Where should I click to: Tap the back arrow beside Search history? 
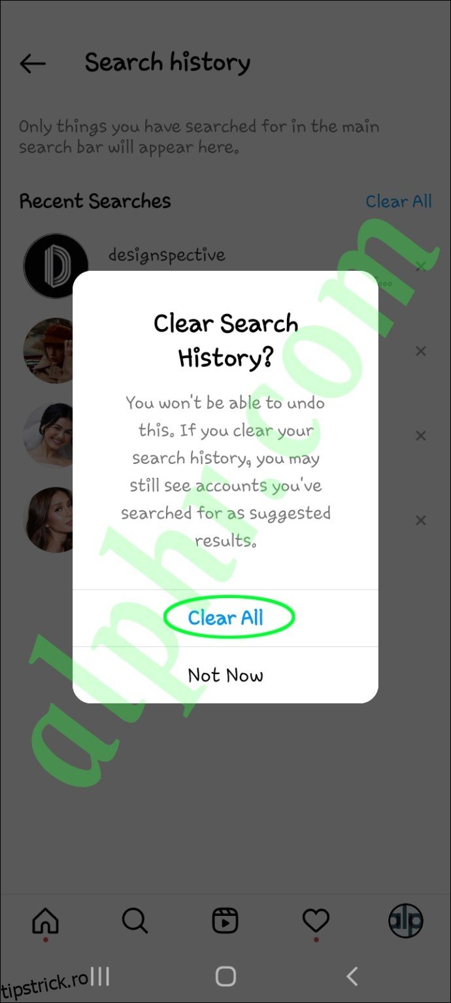[33, 63]
